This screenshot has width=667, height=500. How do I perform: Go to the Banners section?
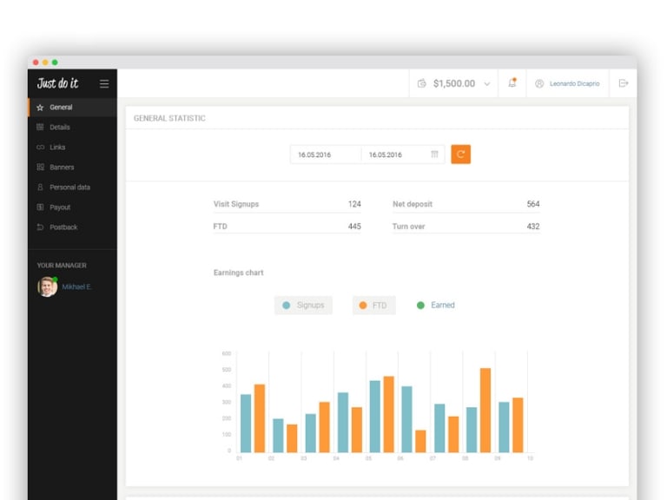[61, 168]
